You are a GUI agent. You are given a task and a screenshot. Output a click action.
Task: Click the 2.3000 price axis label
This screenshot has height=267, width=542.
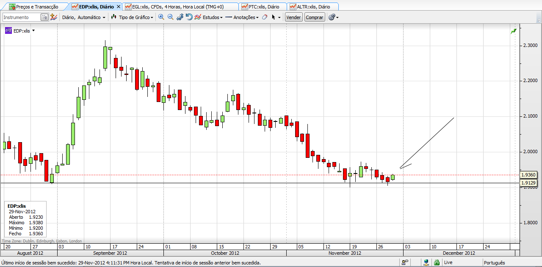tap(530, 45)
